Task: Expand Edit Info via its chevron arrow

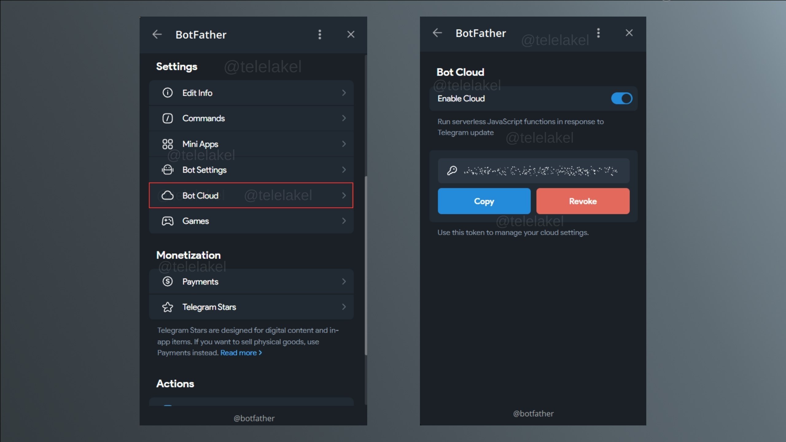Action: [344, 93]
